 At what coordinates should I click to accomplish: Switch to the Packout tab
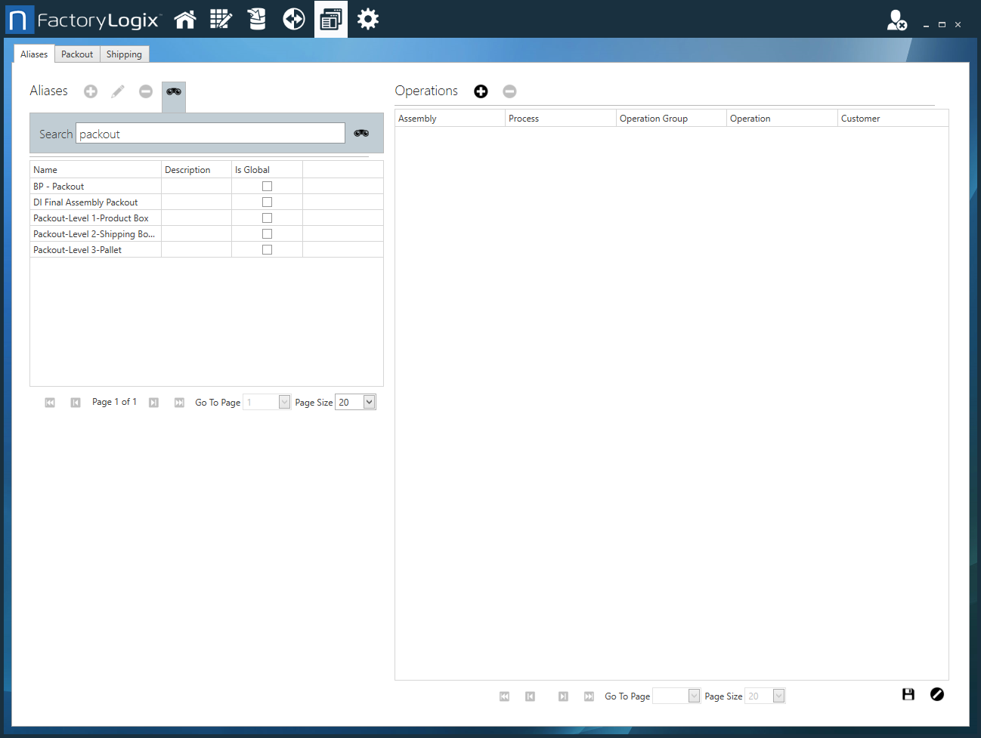[77, 54]
